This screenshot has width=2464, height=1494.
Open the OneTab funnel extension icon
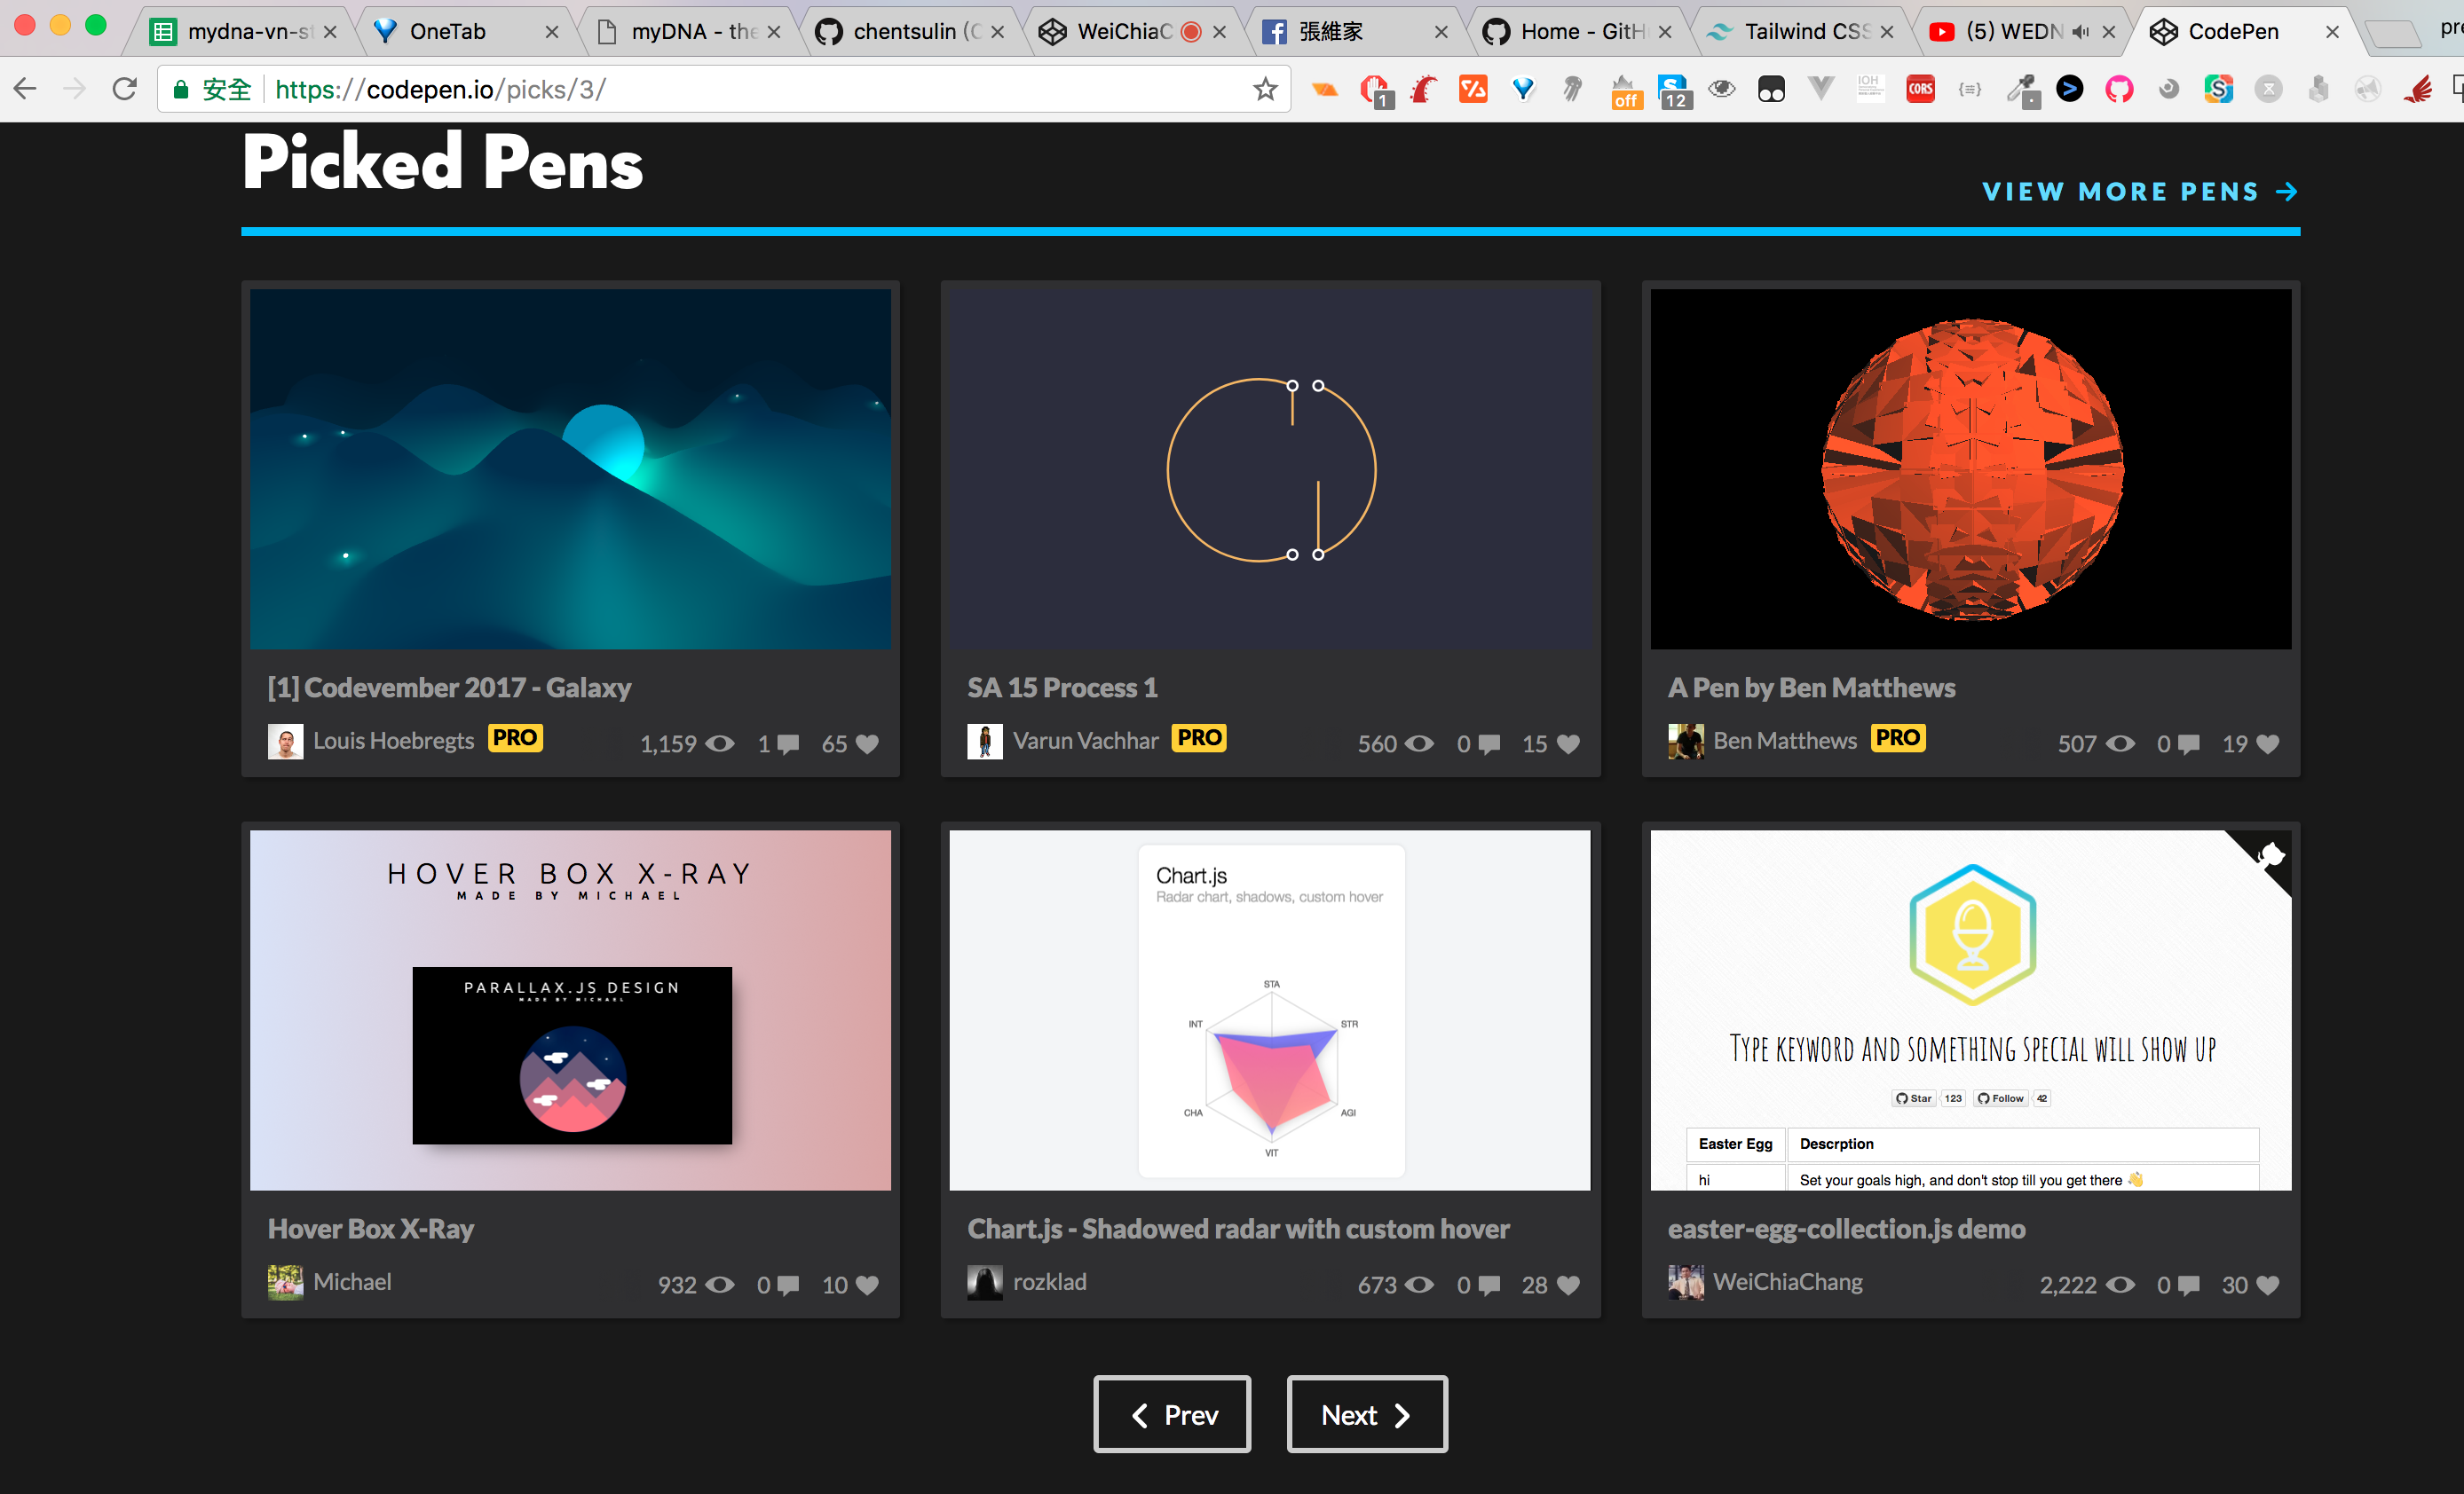1523,90
